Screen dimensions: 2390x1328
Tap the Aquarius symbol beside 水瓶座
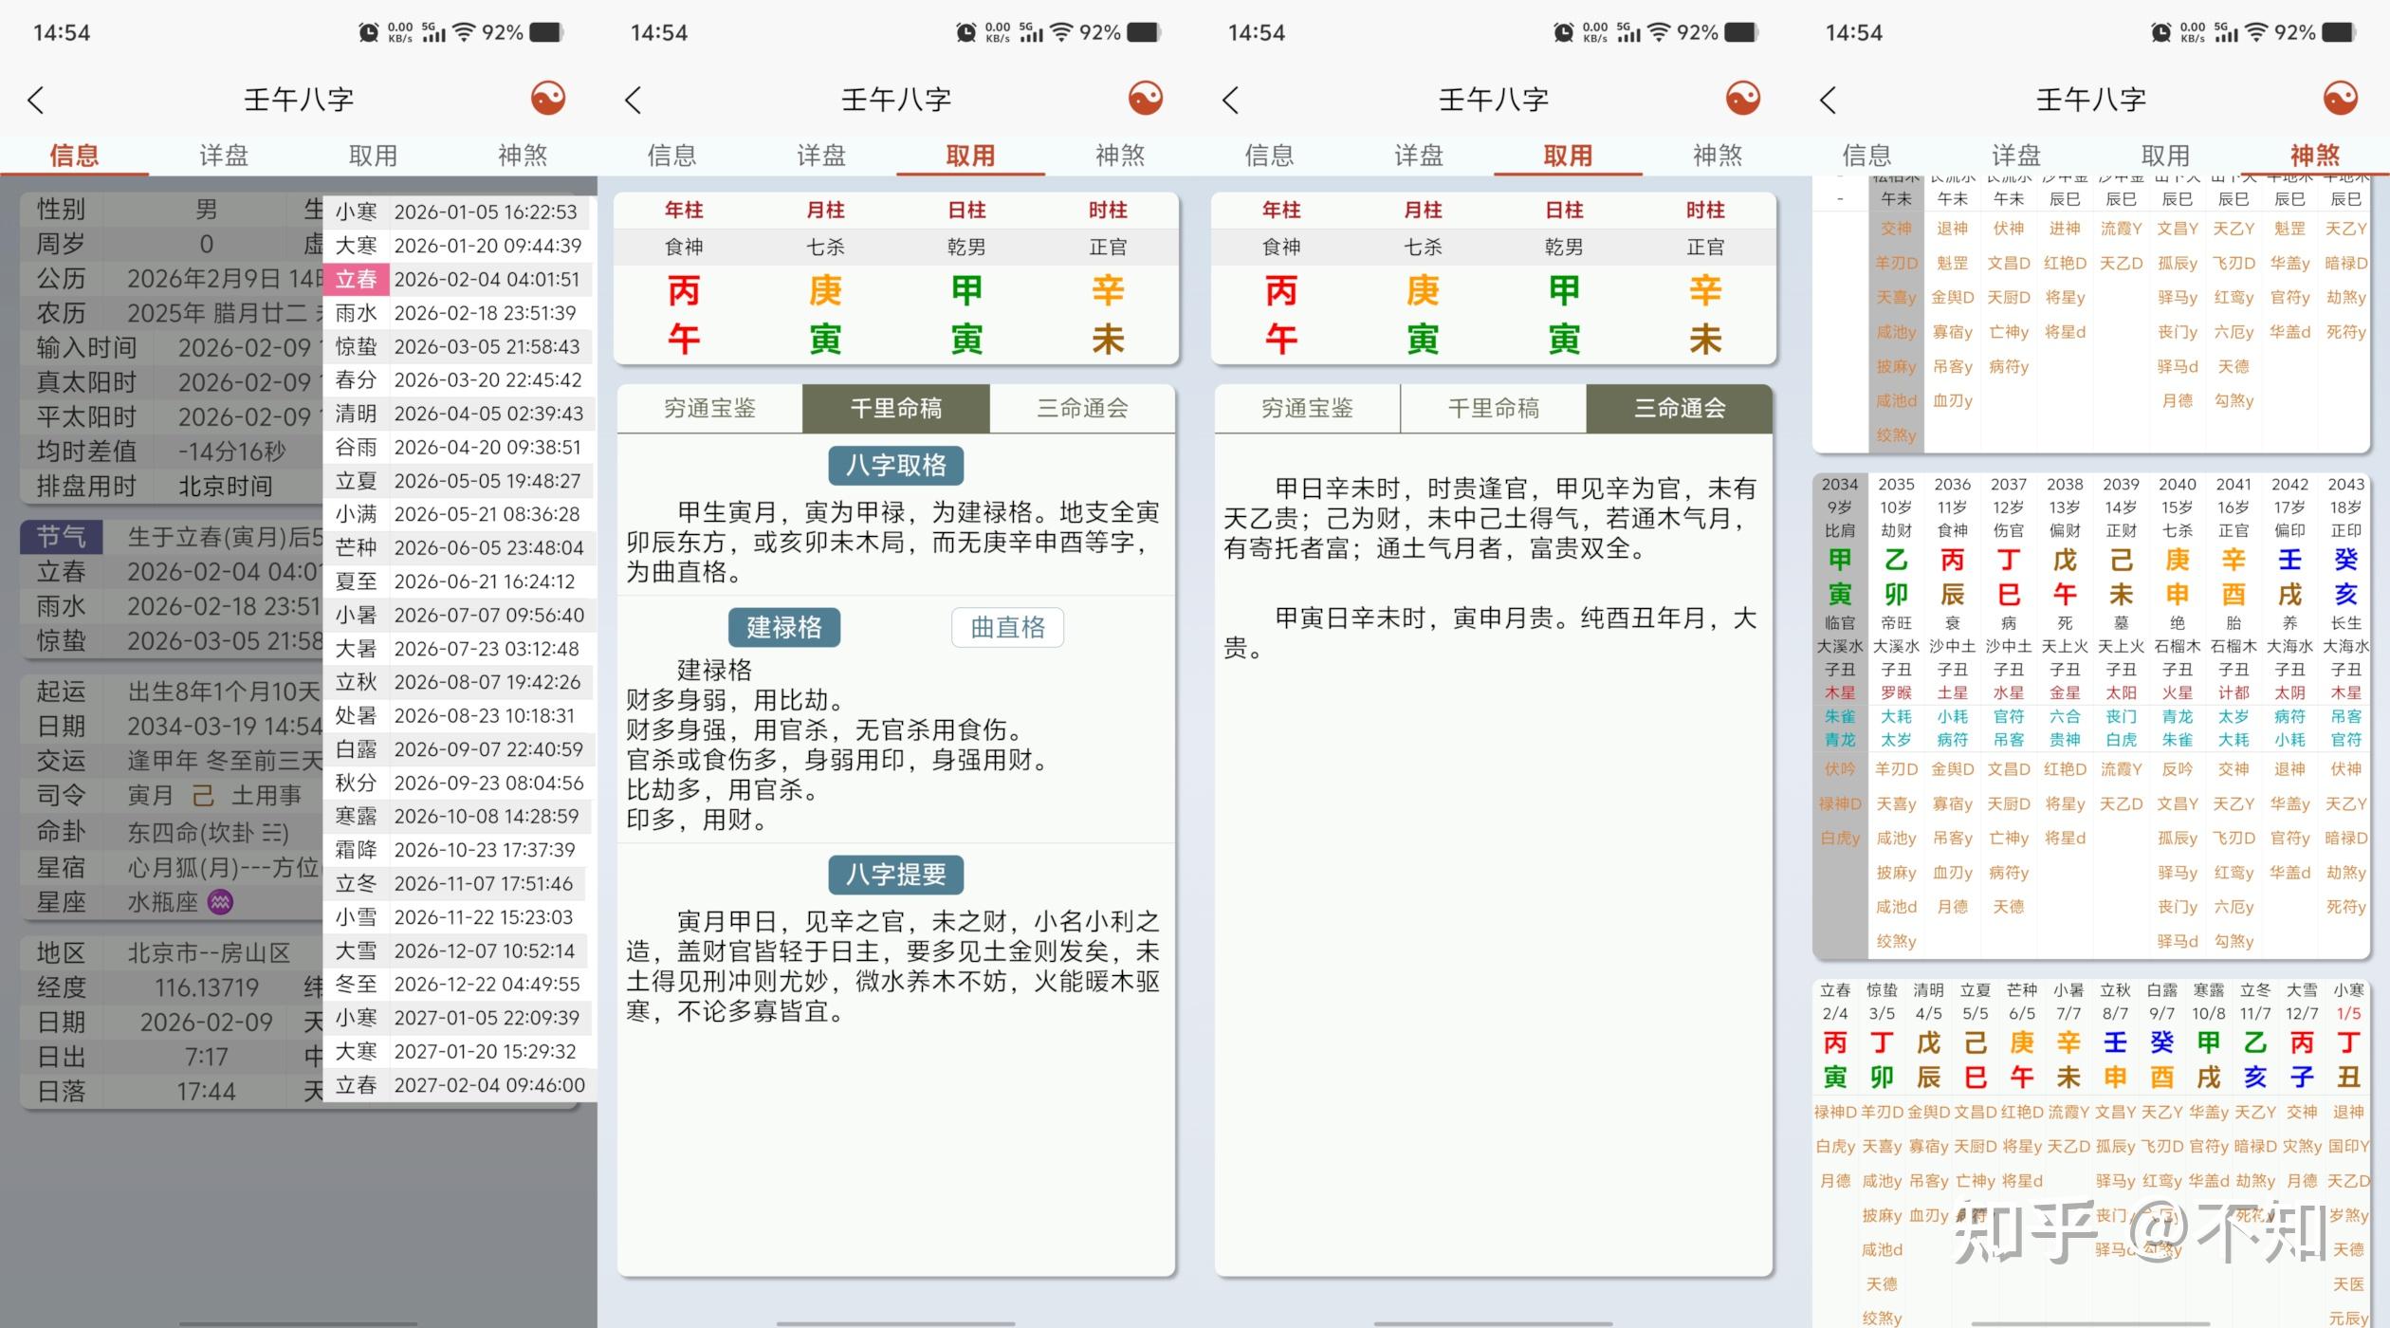click(220, 902)
